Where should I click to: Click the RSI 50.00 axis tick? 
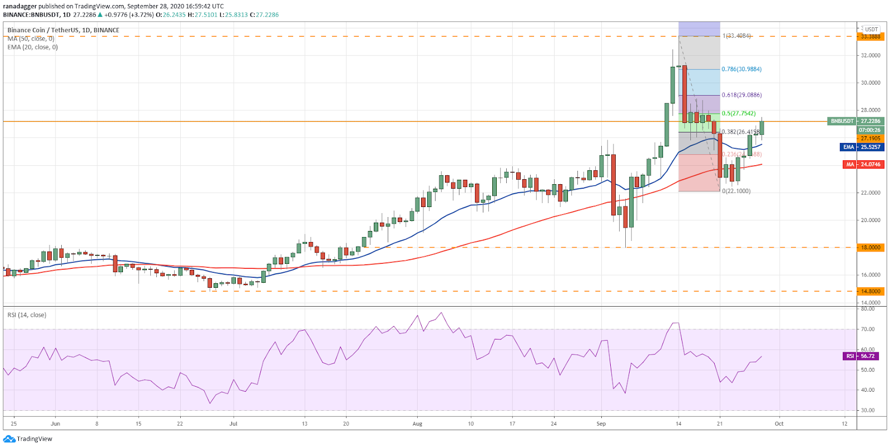tap(868, 370)
